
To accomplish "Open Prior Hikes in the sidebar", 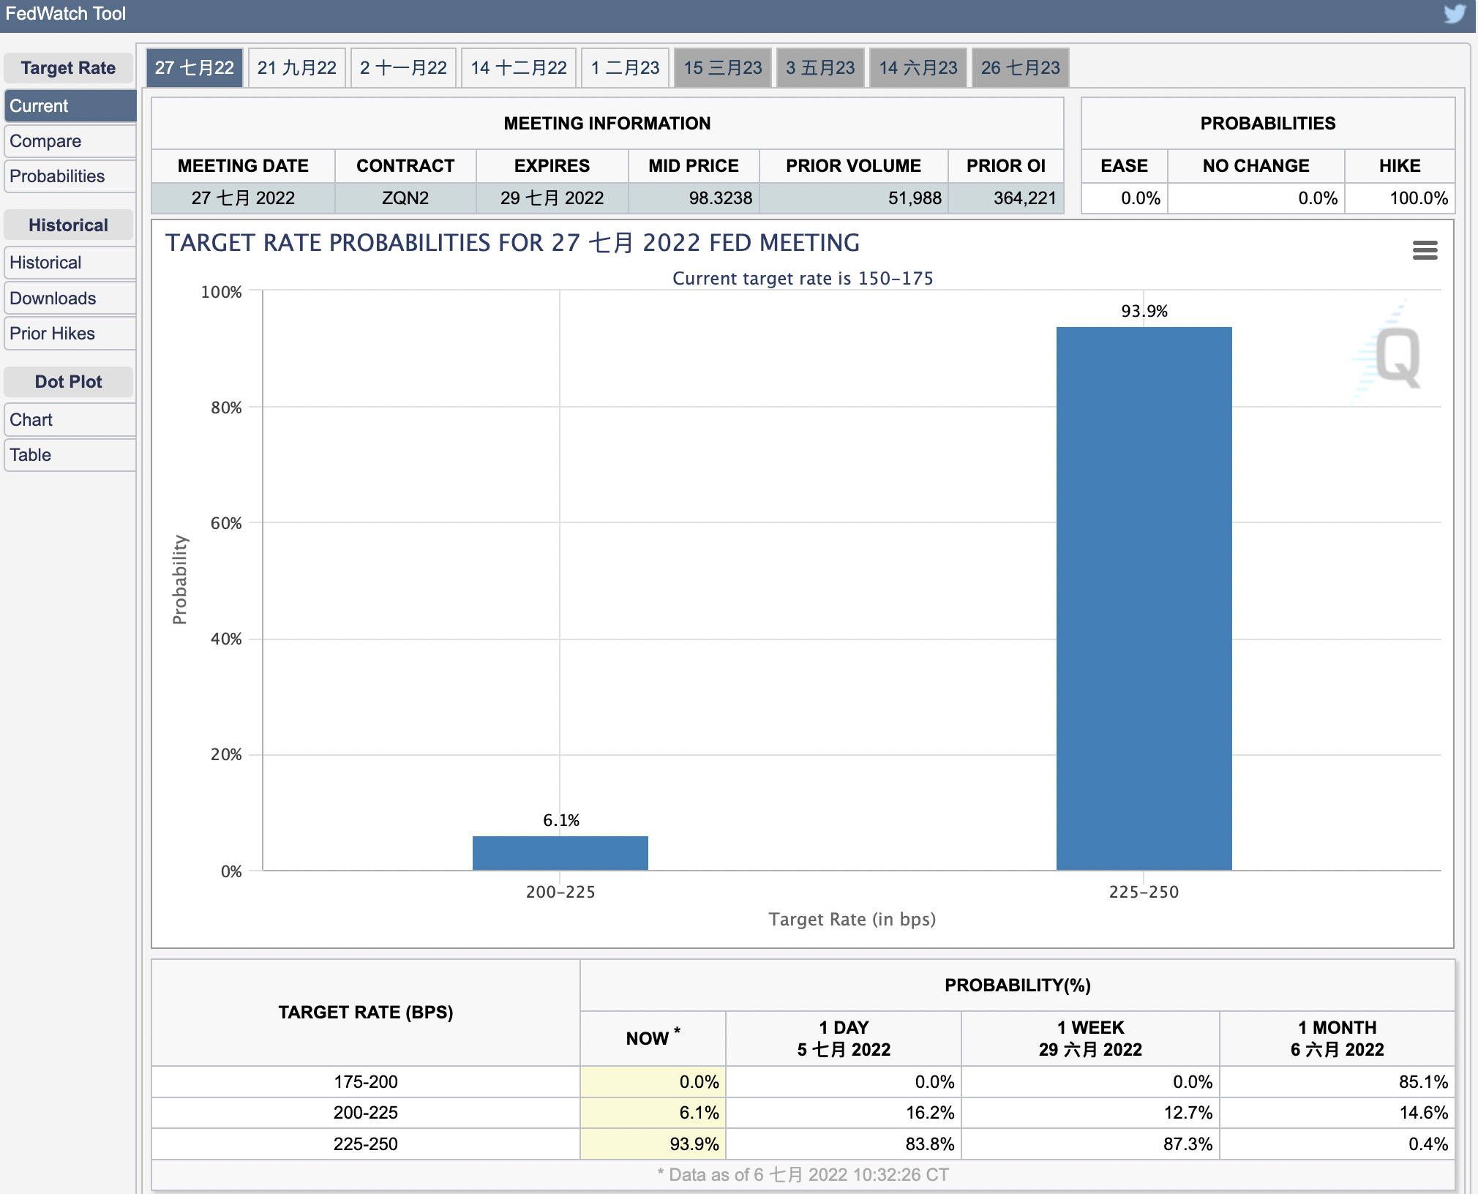I will pos(70,334).
